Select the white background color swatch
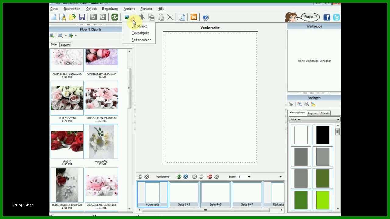The height and width of the screenshot is (219, 390). [301, 135]
